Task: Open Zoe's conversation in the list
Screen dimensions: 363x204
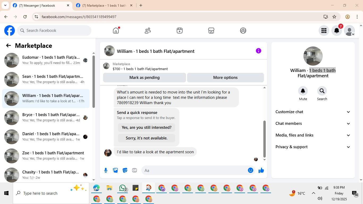Action: 46,156
